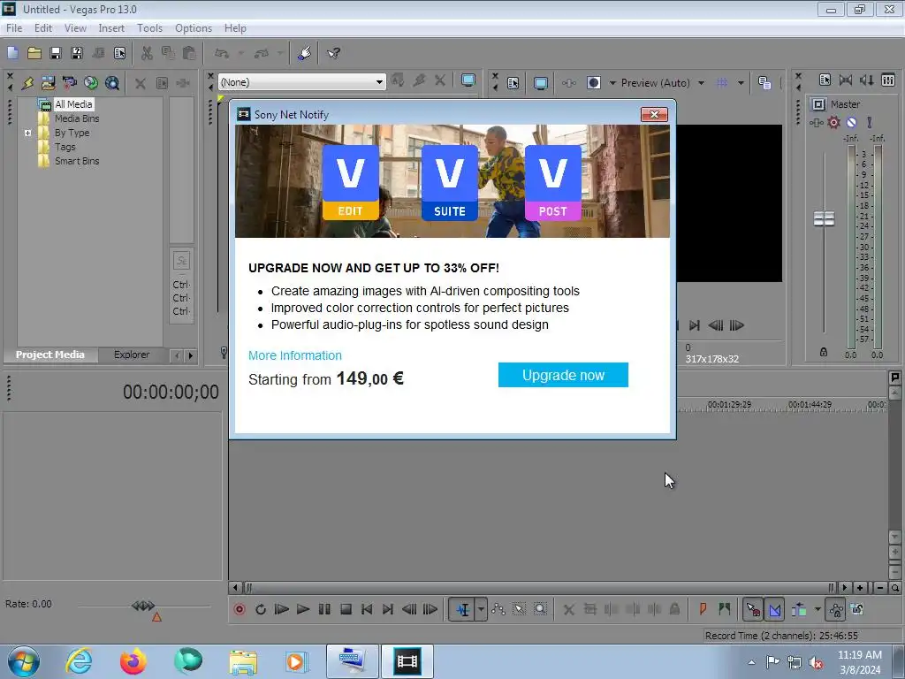Stop timeline playback

point(346,609)
